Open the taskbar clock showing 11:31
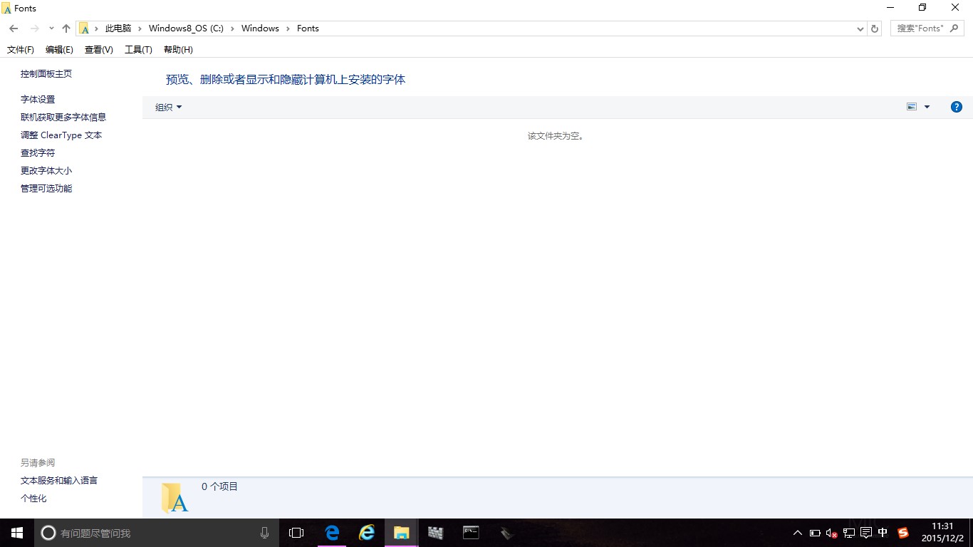This screenshot has height=547, width=973. pos(942,533)
